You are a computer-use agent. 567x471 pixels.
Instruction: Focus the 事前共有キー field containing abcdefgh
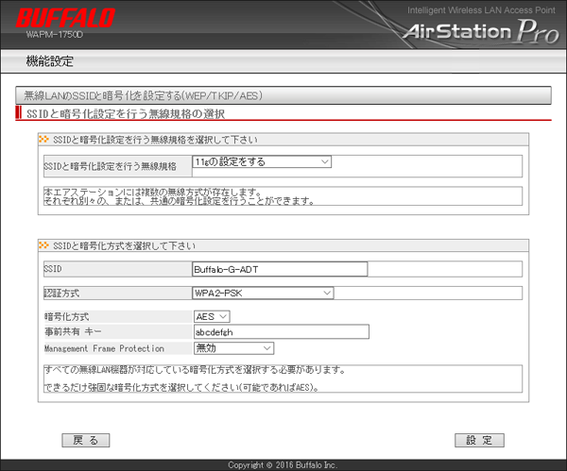coord(279,331)
